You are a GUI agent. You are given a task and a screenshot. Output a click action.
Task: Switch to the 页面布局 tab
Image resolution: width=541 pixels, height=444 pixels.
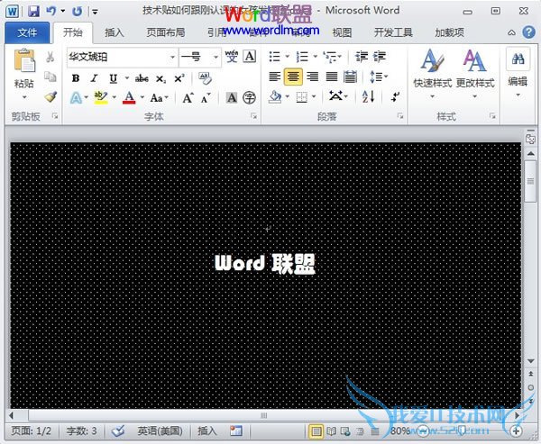[x=166, y=32]
